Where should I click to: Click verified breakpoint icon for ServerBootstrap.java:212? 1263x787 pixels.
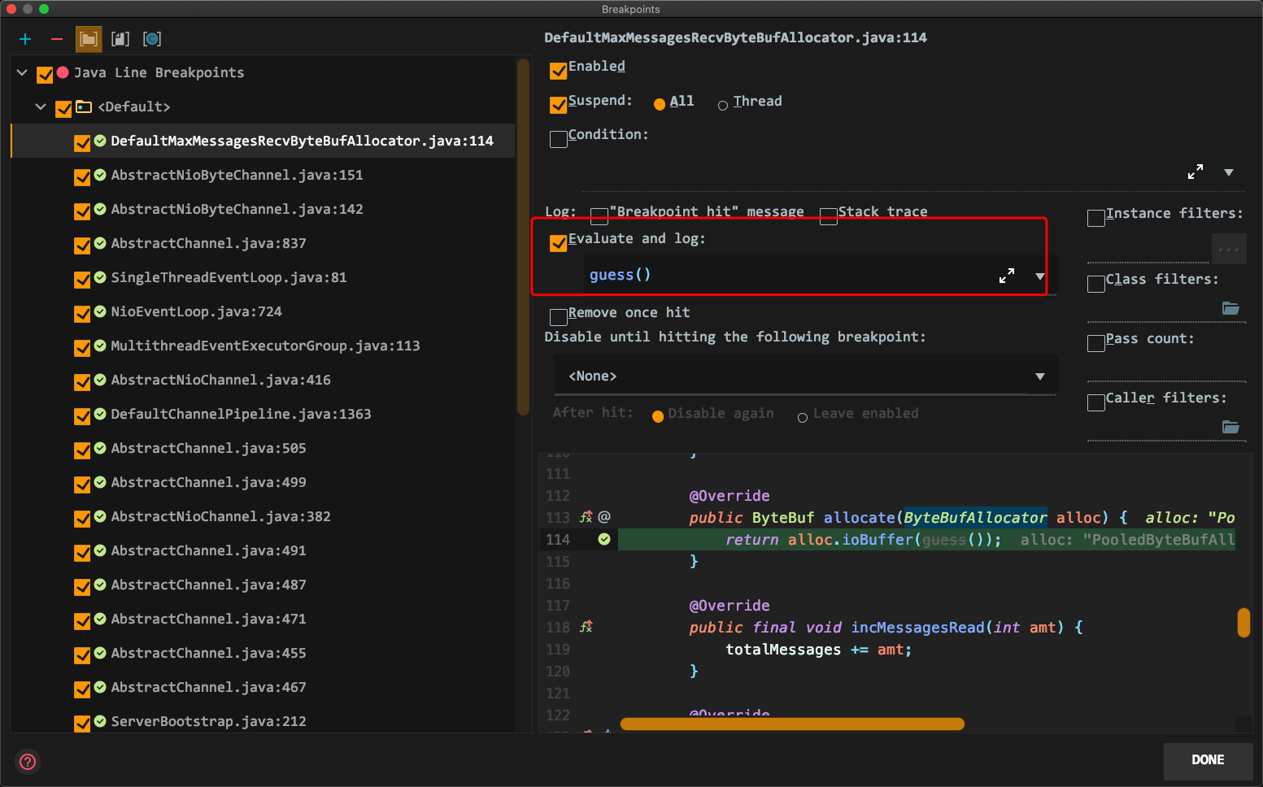tap(100, 721)
